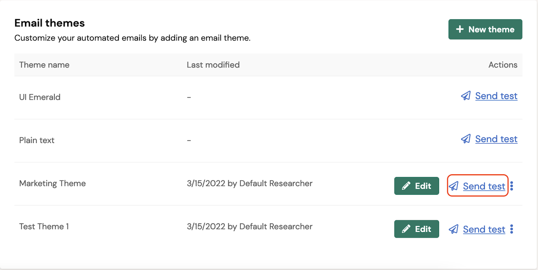Edit Test Theme 1
This screenshot has height=270, width=538.
(416, 229)
